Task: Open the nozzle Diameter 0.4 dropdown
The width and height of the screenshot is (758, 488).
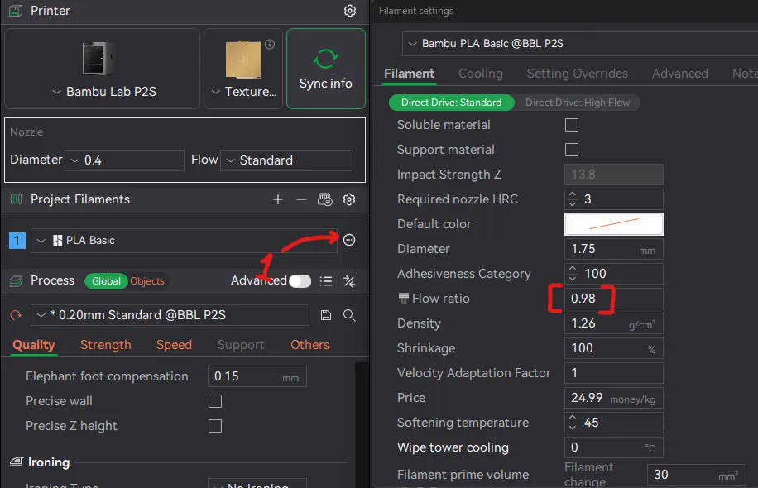Action: (124, 160)
